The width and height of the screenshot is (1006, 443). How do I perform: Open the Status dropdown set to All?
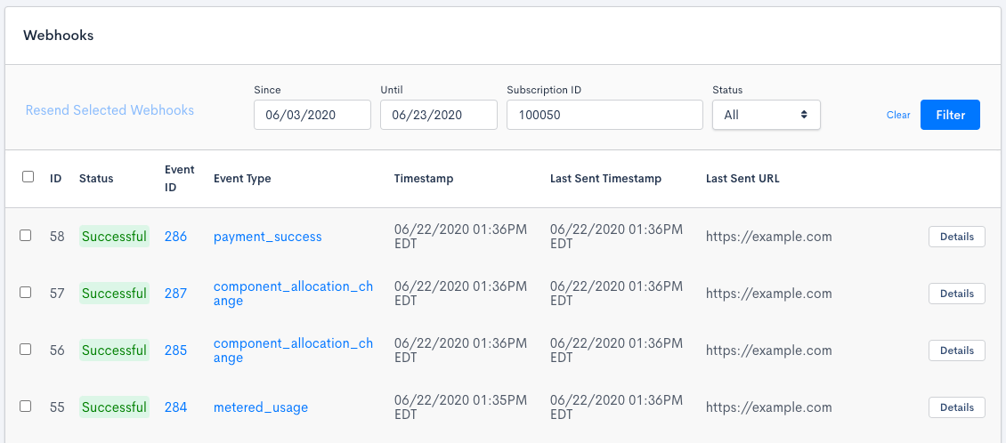[766, 115]
